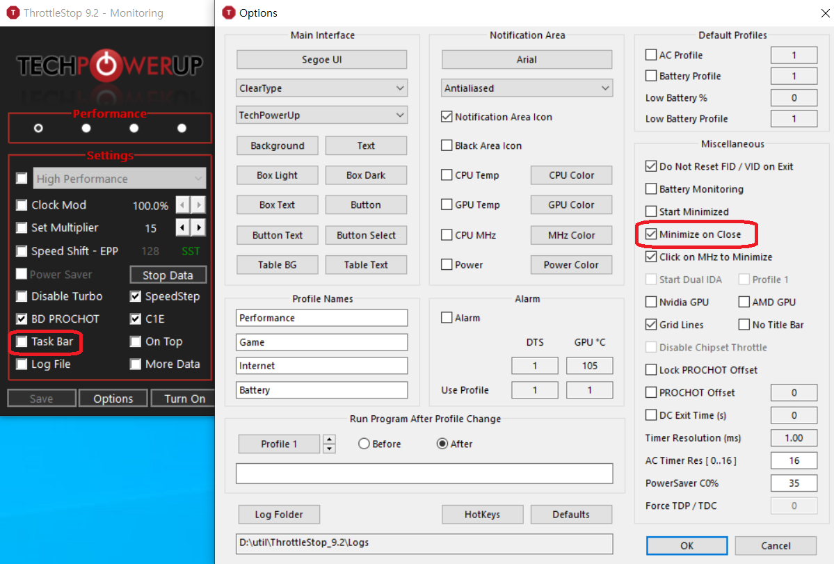The height and width of the screenshot is (564, 834).
Task: Click the Options button in ThrottleStop
Action: [113, 398]
